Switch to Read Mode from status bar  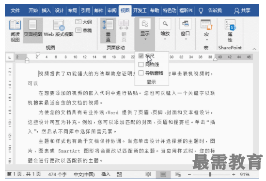click(148, 174)
